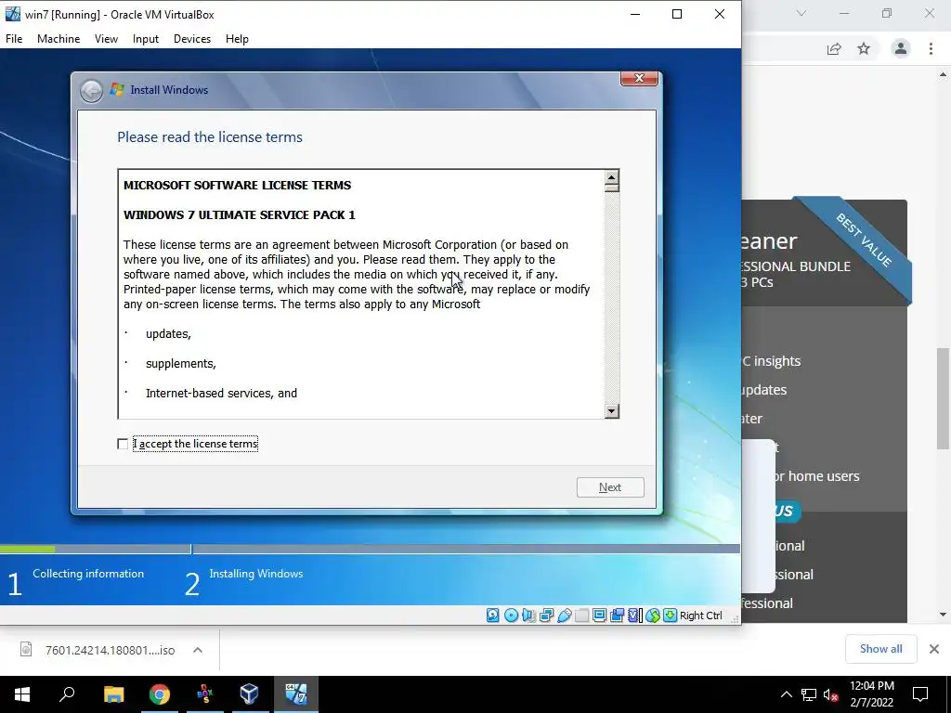Click the audio speaker status icon

528,616
